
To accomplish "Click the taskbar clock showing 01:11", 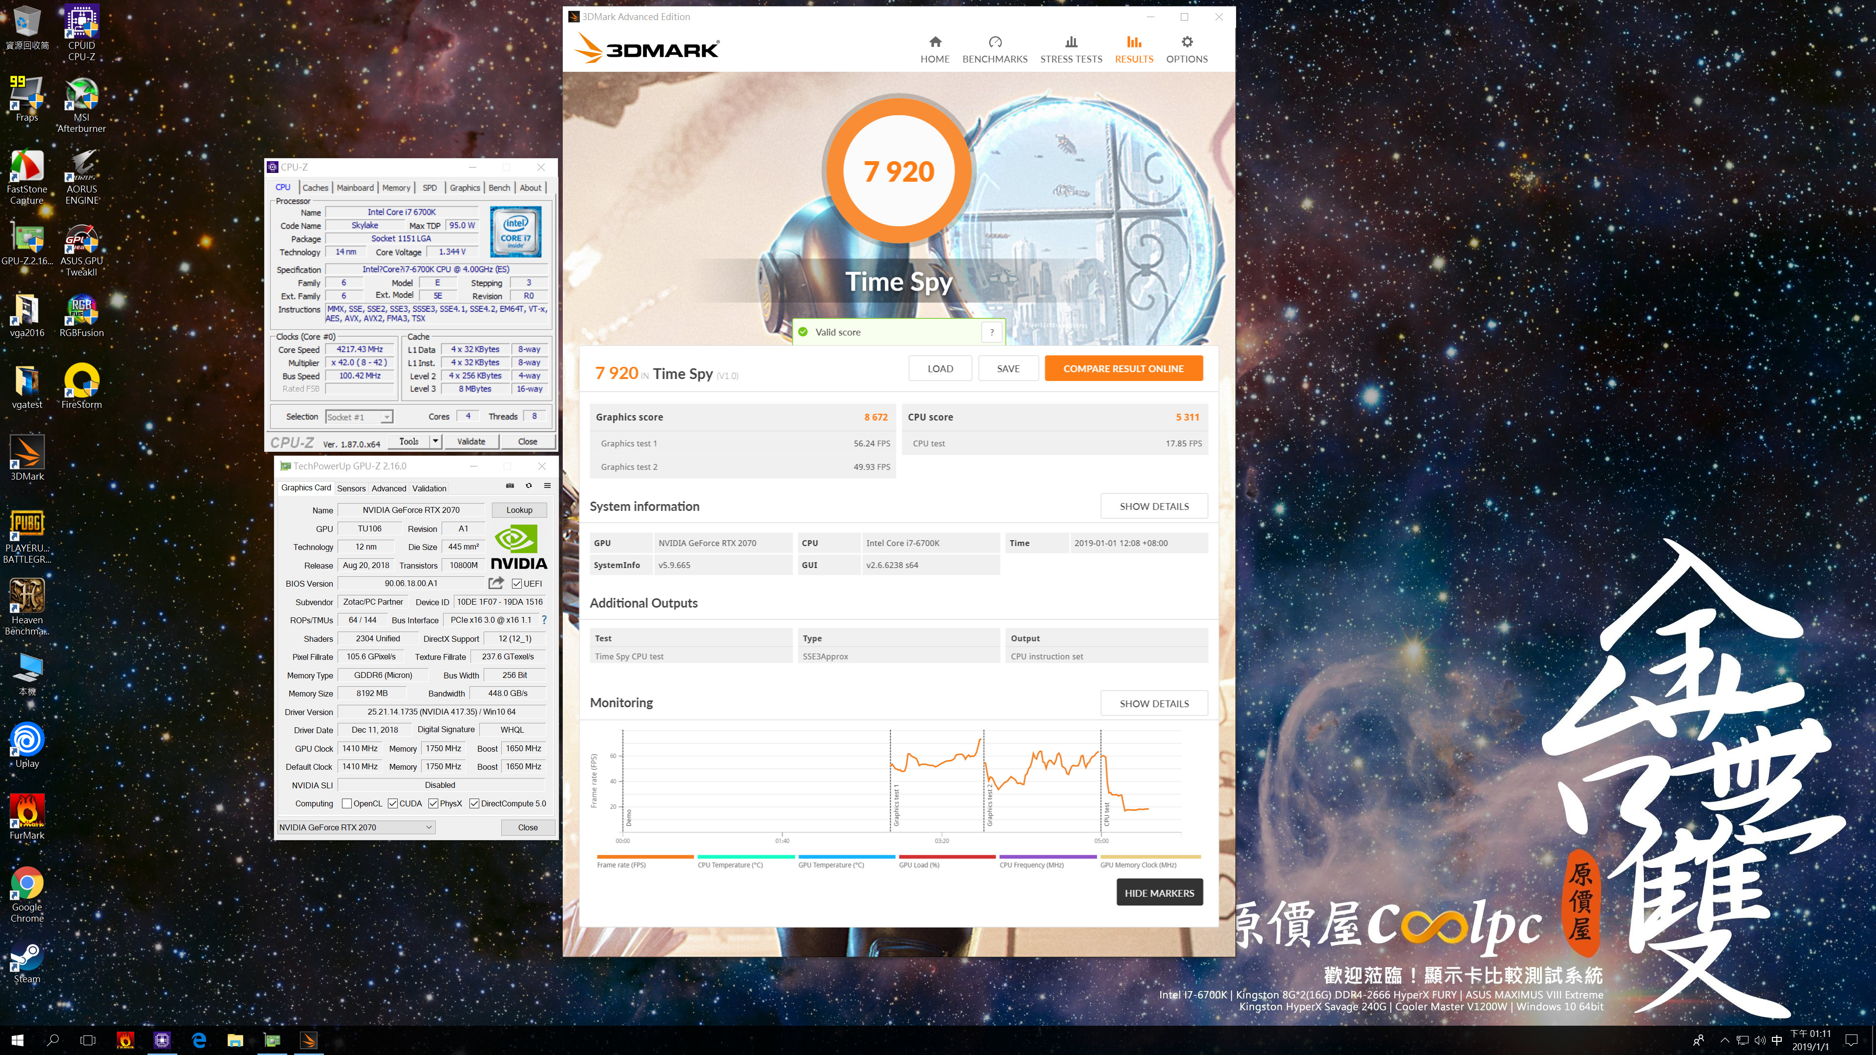I will (1811, 1040).
